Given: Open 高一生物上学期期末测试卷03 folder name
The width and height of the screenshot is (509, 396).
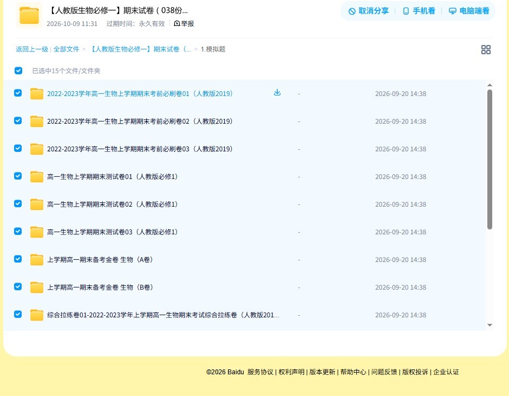Looking at the screenshot, I should [113, 232].
